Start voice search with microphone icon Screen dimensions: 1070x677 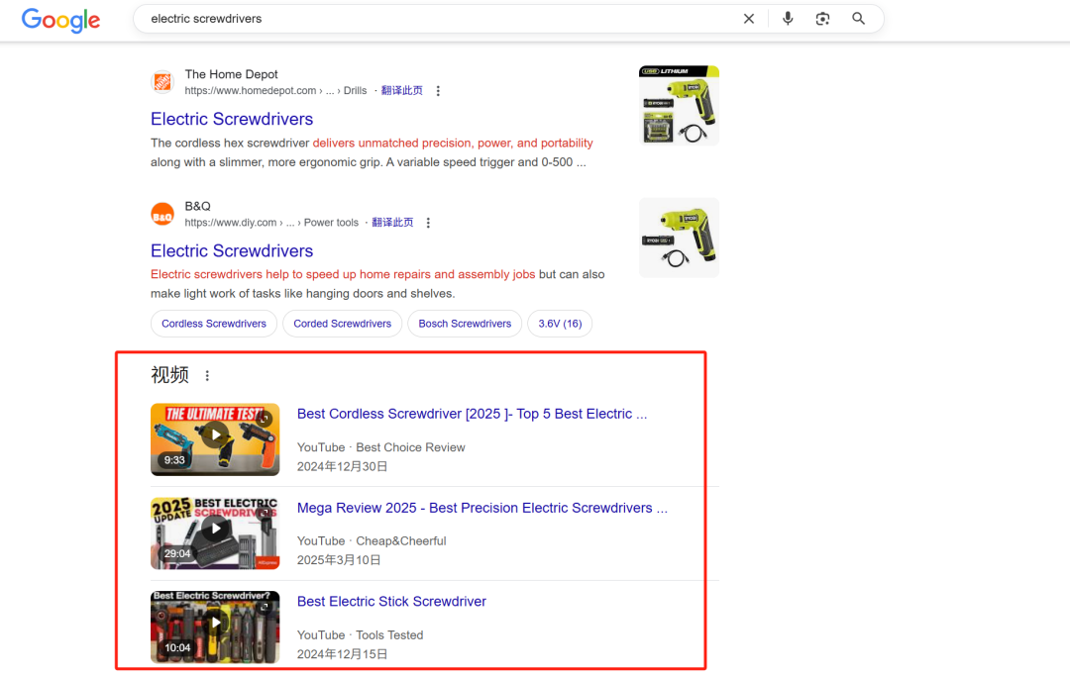tap(788, 19)
